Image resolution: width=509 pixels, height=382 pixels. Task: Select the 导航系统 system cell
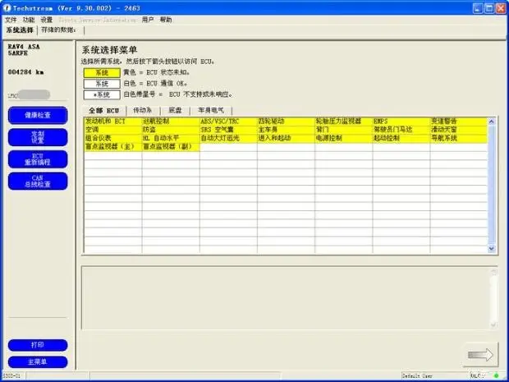pos(459,138)
